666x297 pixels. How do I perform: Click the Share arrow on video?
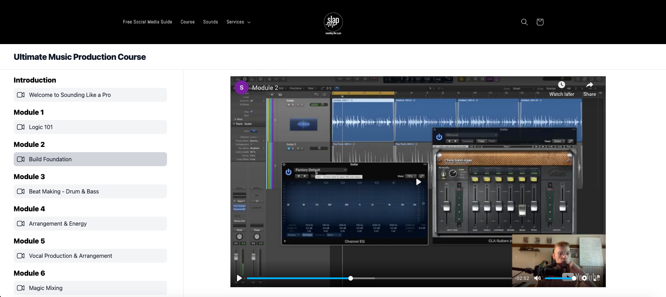(589, 85)
